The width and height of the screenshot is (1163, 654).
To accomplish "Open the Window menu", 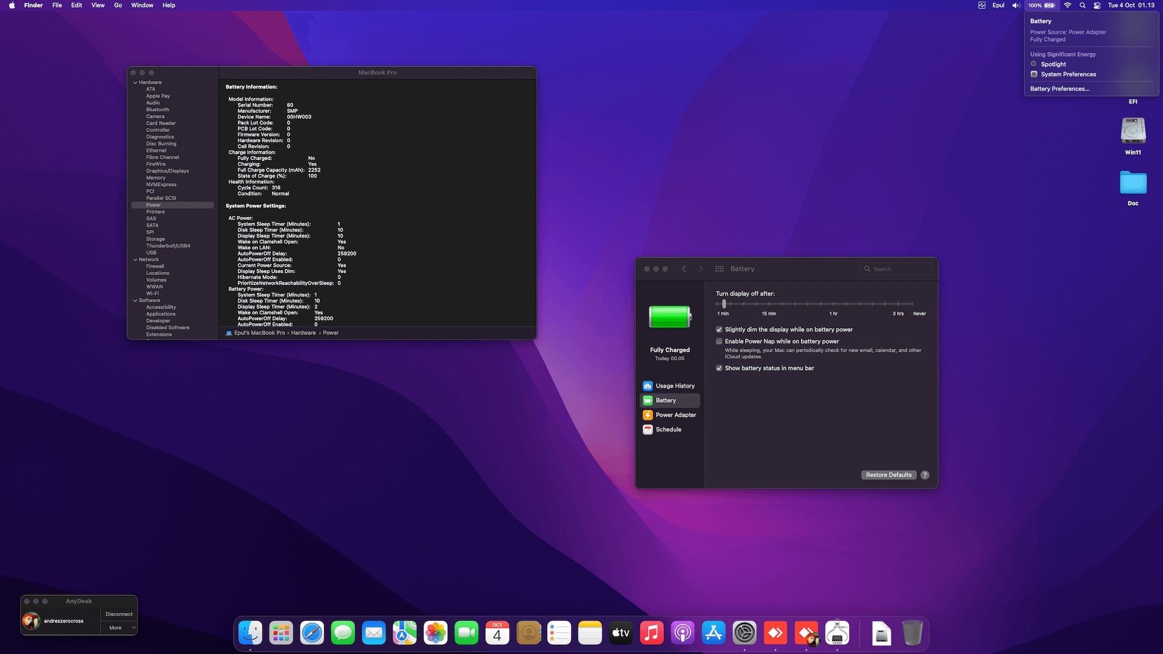I will 142,5.
